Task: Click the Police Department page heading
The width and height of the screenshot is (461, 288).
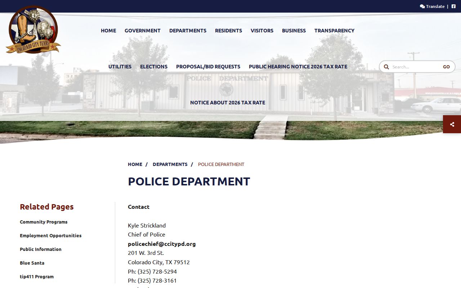Action: [189, 181]
